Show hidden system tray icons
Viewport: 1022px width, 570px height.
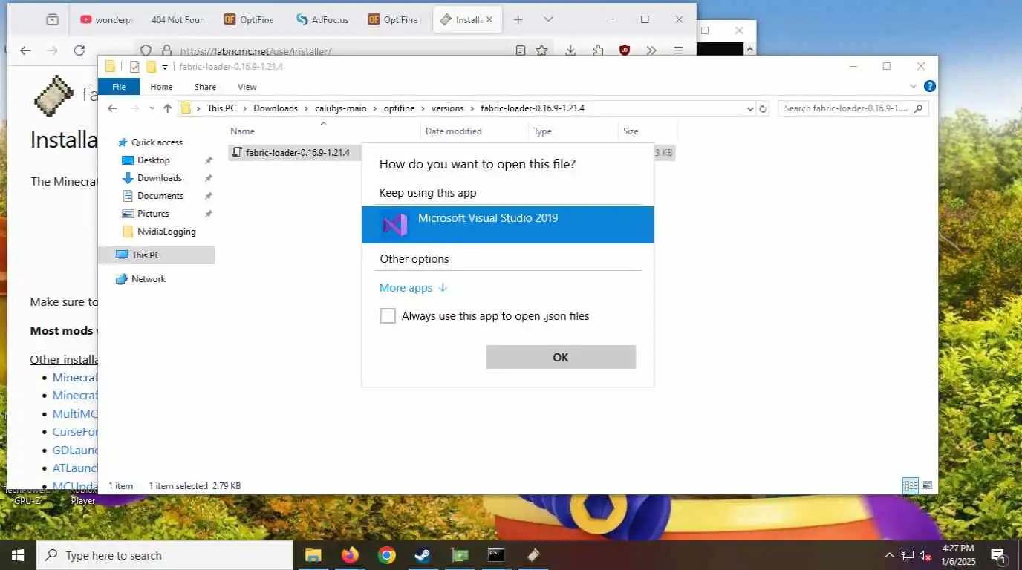[889, 555]
